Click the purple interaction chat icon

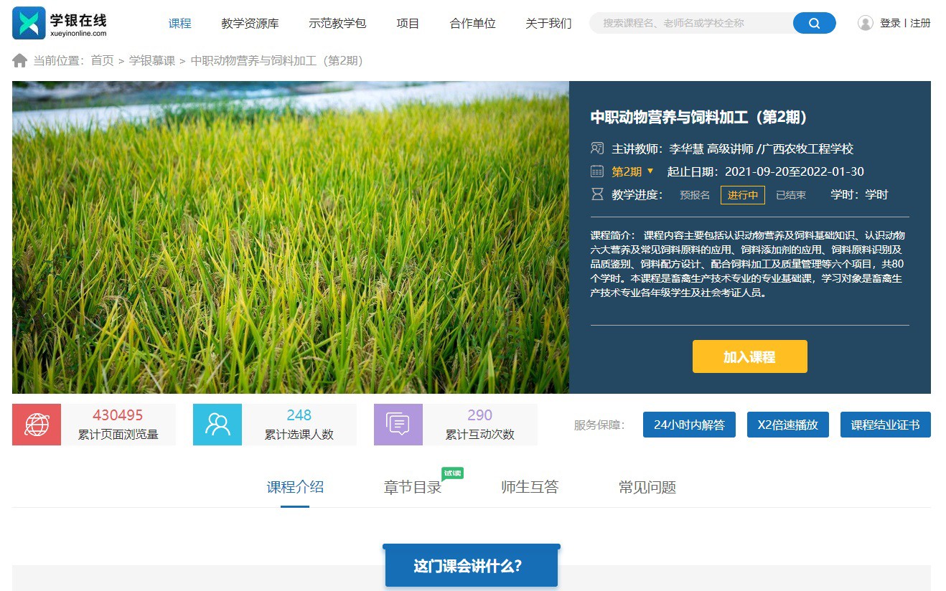click(398, 425)
